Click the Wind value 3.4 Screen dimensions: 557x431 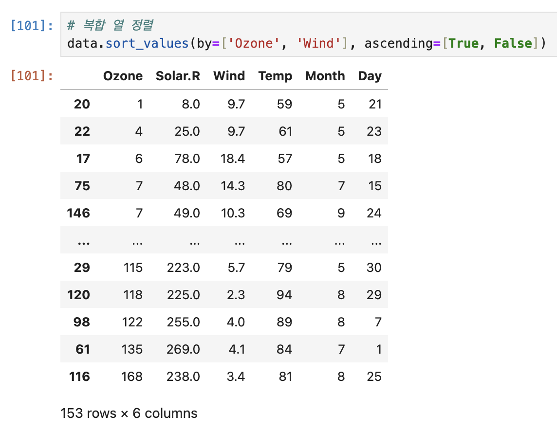pyautogui.click(x=236, y=377)
